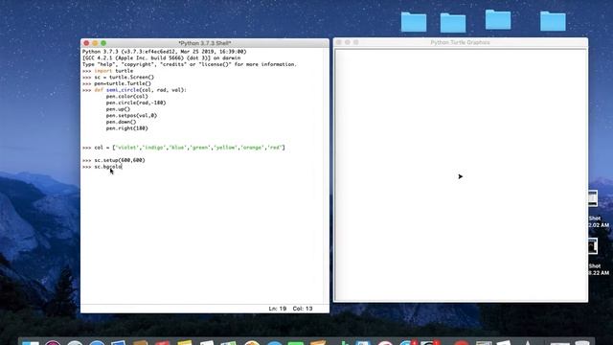Click the 'sc = turtle.Screen()' line

click(x=125, y=77)
